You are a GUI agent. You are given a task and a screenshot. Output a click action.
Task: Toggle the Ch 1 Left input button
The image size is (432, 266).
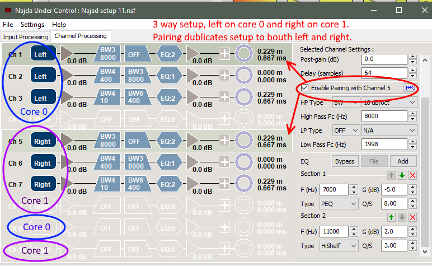(x=43, y=53)
